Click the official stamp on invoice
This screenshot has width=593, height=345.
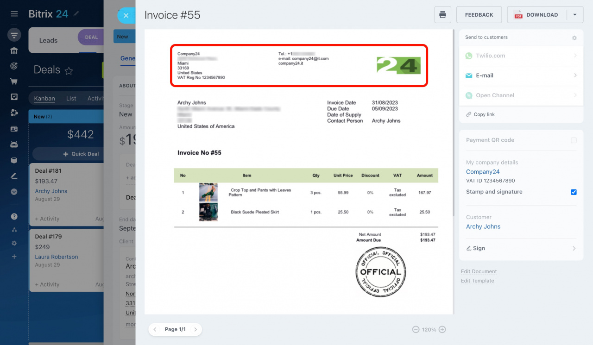pyautogui.click(x=381, y=271)
